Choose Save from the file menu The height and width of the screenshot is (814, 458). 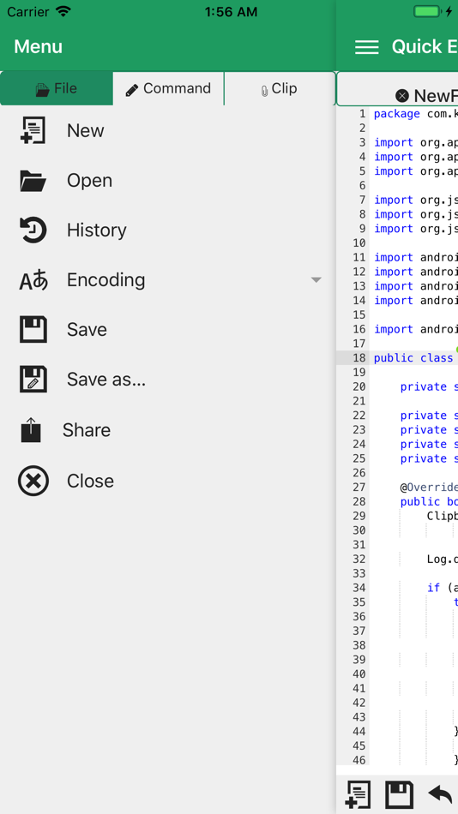87,330
